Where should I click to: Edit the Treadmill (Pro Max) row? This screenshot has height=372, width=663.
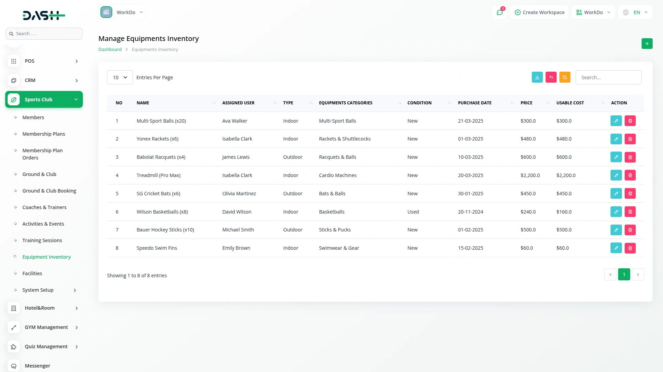coord(616,175)
